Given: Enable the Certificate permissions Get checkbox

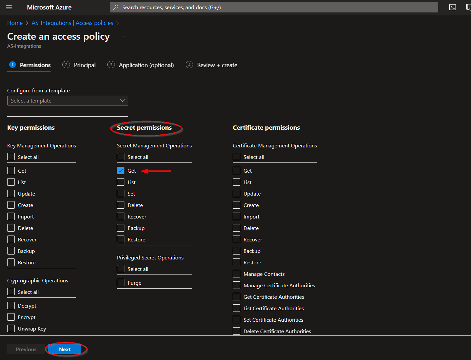Looking at the screenshot, I should click(237, 171).
